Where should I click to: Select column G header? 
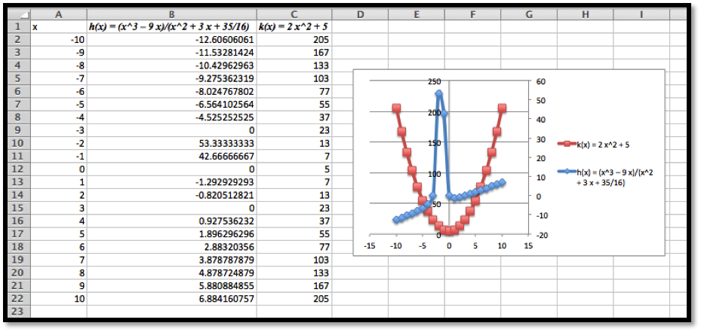529,14
